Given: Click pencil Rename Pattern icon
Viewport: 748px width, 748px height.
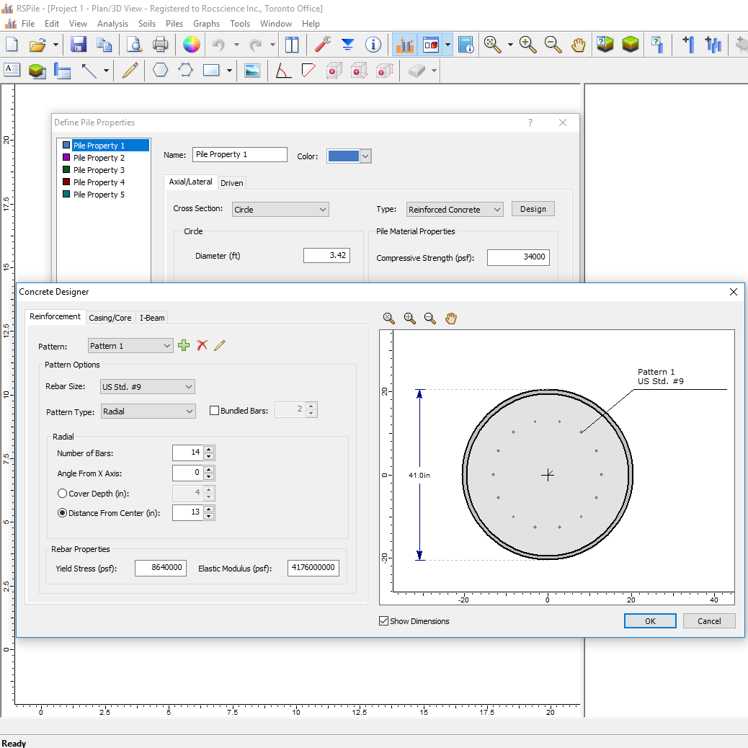Looking at the screenshot, I should click(220, 345).
